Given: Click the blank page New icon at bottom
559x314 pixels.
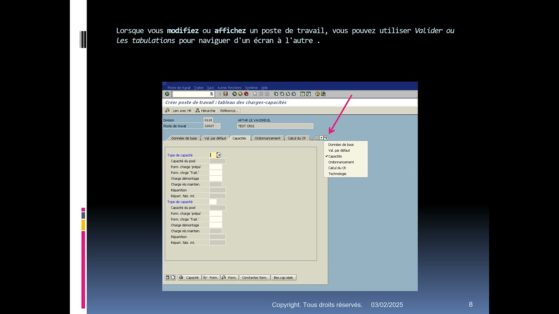Looking at the screenshot, I should pyautogui.click(x=173, y=277).
